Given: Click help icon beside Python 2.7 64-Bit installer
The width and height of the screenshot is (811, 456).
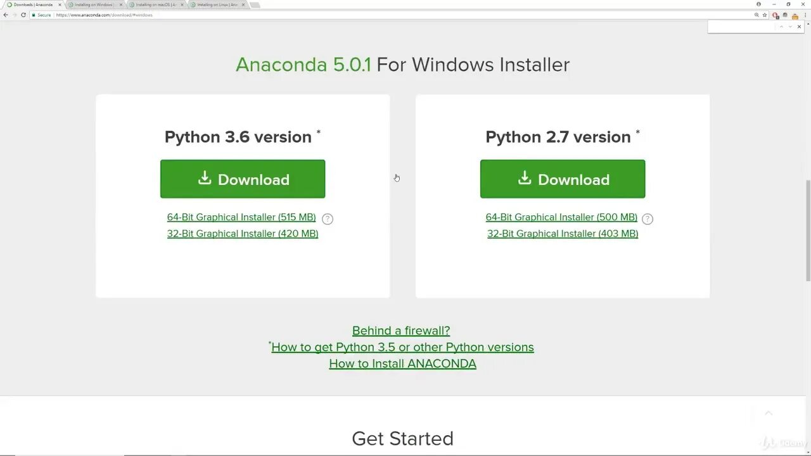Looking at the screenshot, I should pyautogui.click(x=647, y=218).
